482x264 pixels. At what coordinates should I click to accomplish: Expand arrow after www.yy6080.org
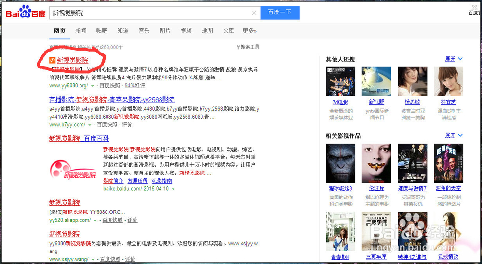[92, 86]
